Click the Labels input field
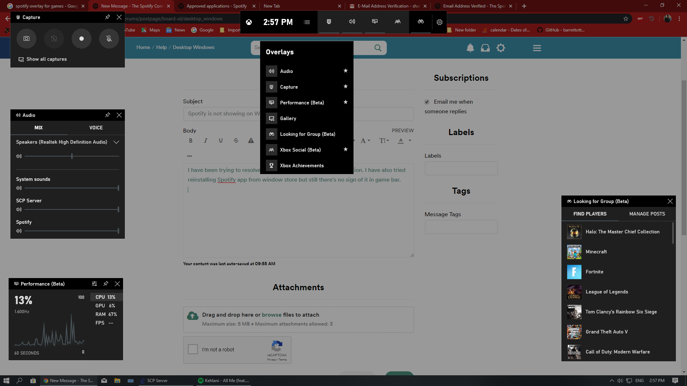Screen dimensions: 687x386 point(461,168)
